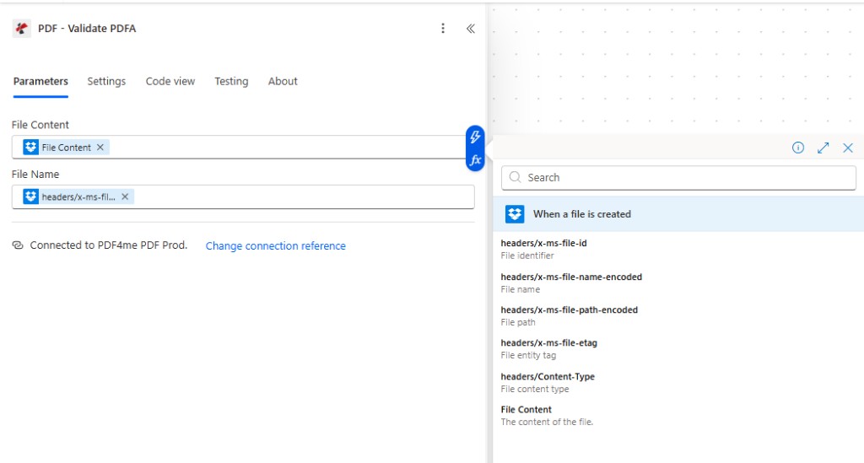864x463 pixels.
Task: Open the Code view tab
Action: click(x=170, y=82)
